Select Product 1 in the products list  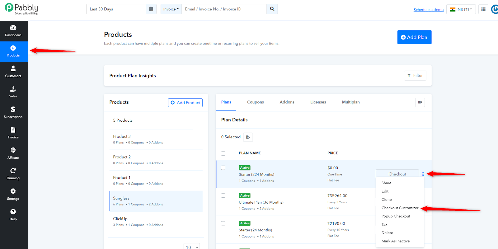(x=156, y=181)
